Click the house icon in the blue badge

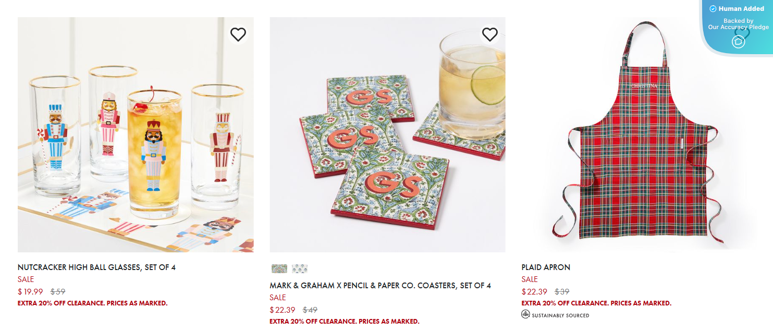[738, 42]
